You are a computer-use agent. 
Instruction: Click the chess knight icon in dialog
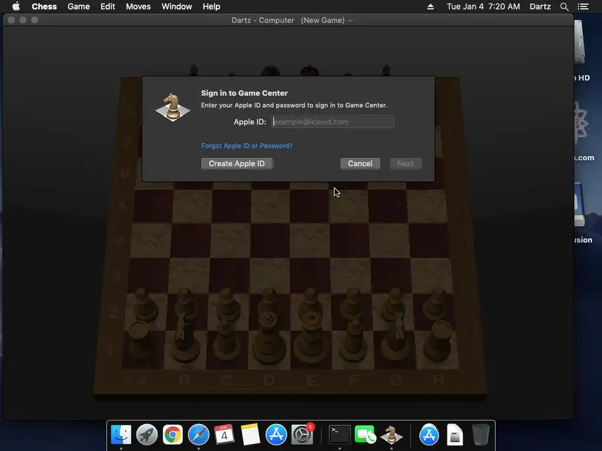click(x=172, y=107)
